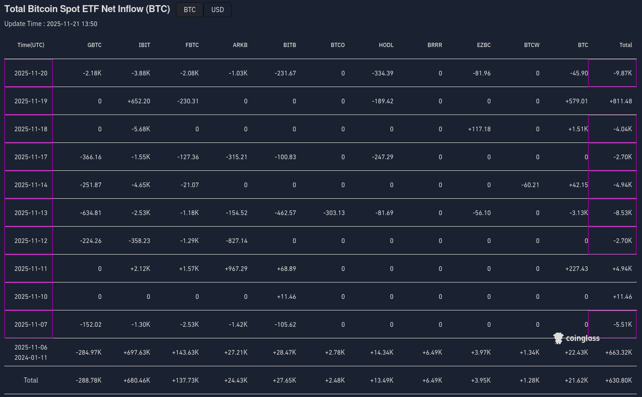Click the +579.01 BTC value on 2025-11-19
Image resolution: width=642 pixels, height=397 pixels.
(576, 101)
